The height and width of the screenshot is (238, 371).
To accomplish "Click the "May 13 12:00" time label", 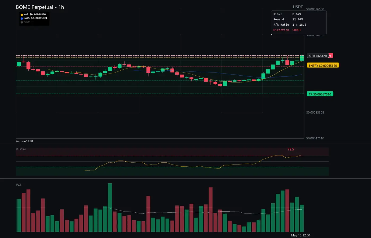I will click(x=301, y=235).
